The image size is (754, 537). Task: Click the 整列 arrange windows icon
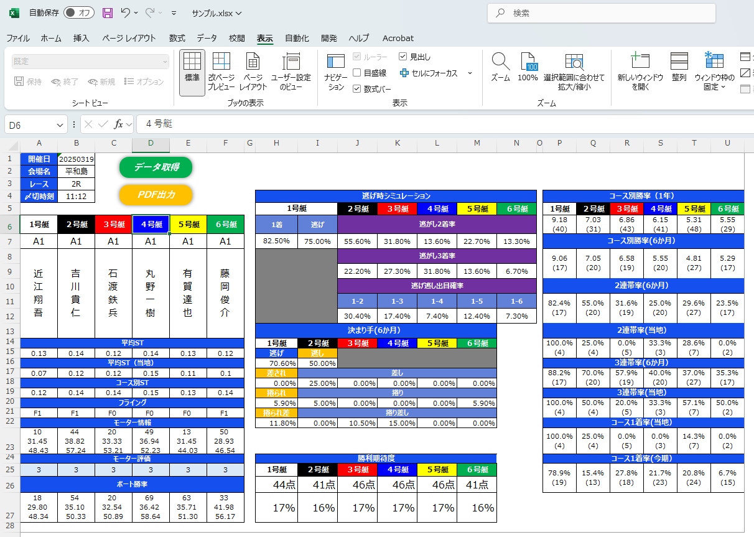click(x=679, y=60)
